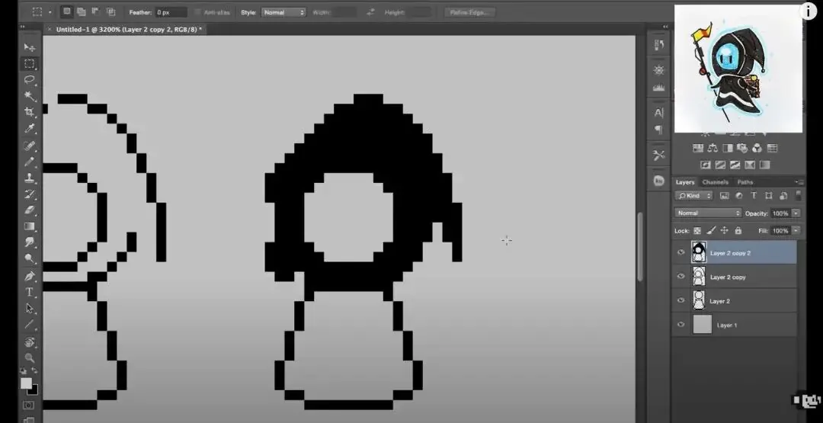Collapse the right panel dock arrows
The height and width of the screenshot is (423, 823).
[665, 26]
